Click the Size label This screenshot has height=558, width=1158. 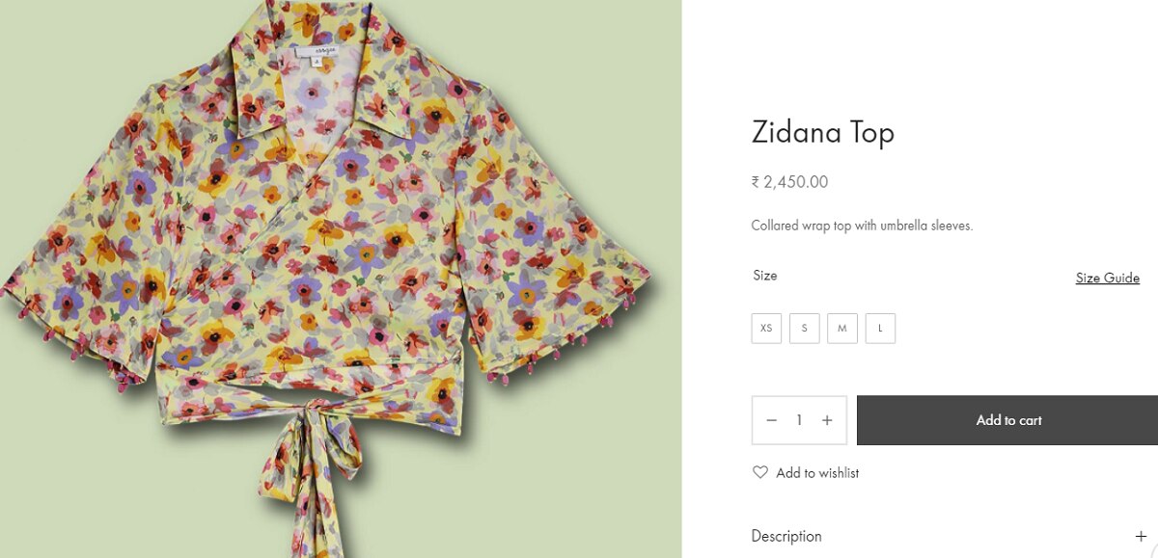pos(764,276)
